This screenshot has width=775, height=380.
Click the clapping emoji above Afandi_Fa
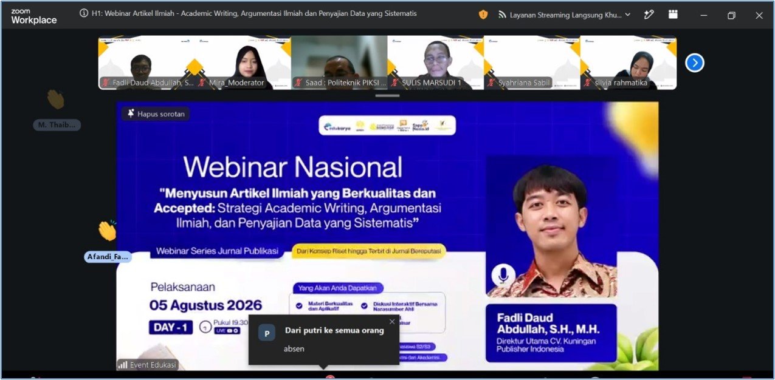click(107, 231)
